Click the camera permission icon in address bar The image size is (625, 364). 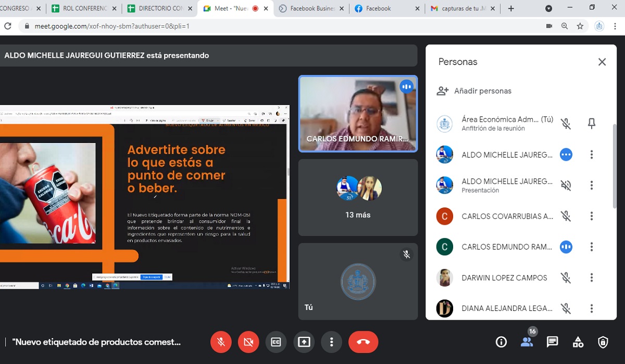point(549,26)
